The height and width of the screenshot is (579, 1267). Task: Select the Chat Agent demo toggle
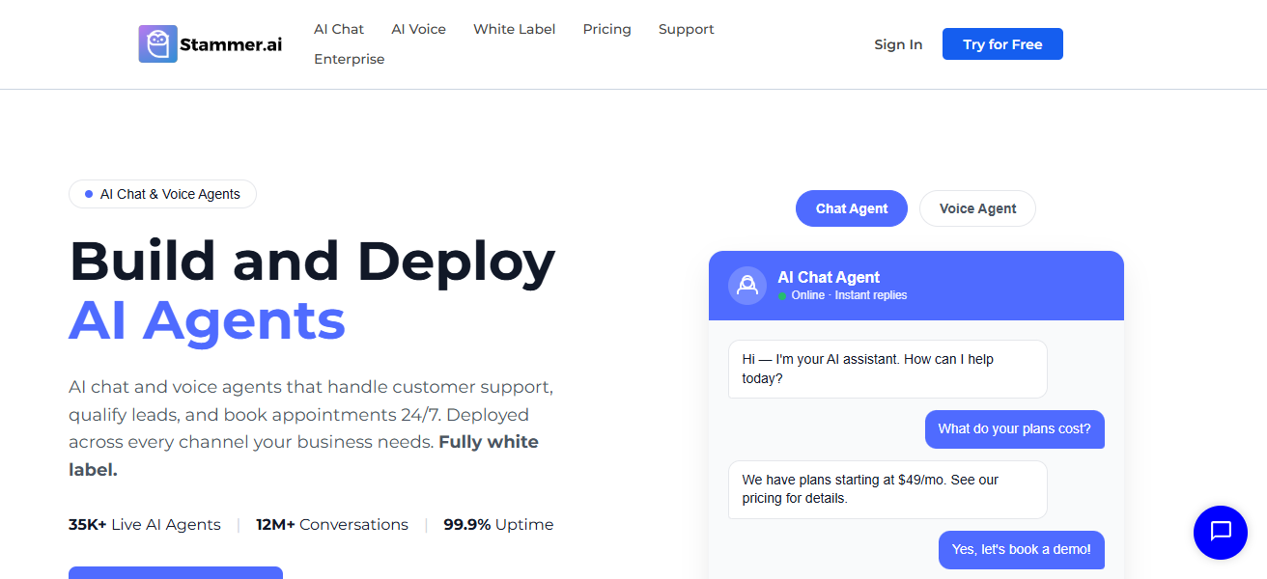click(851, 208)
